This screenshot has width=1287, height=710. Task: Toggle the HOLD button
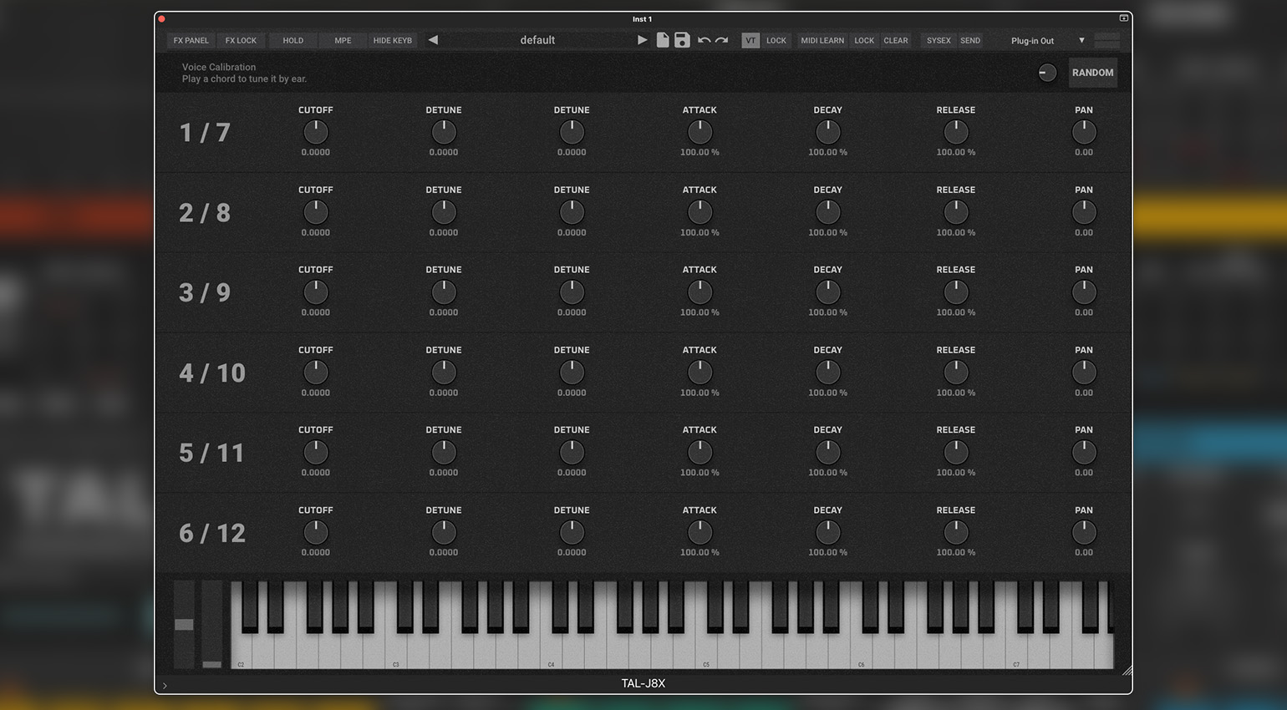(x=292, y=40)
